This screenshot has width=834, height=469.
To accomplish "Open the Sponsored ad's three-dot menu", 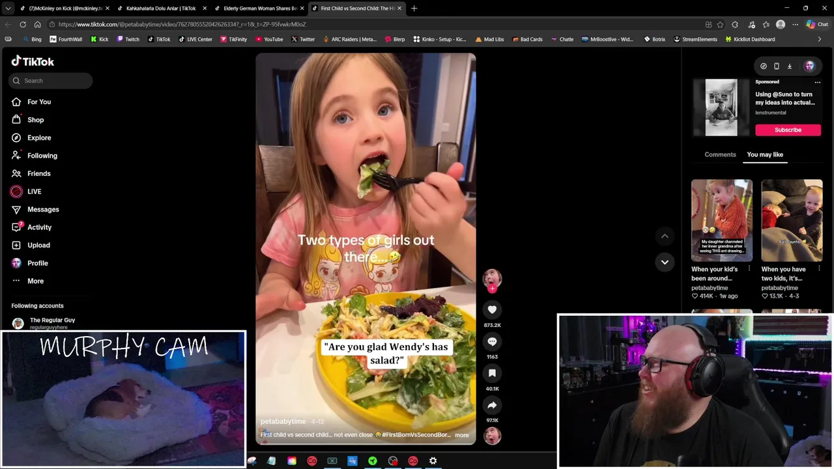I will click(x=818, y=82).
